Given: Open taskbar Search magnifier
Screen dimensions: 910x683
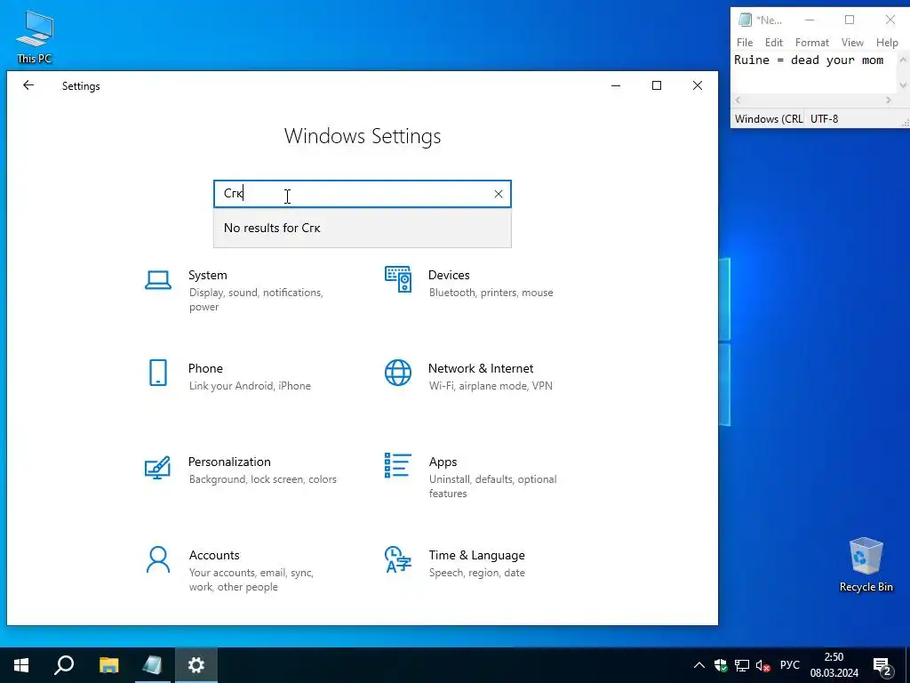Looking at the screenshot, I should 64,665.
